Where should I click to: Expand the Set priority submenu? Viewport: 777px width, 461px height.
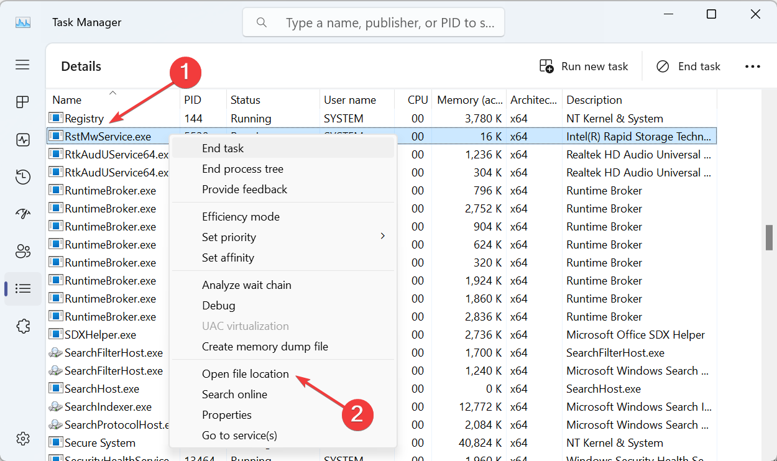tap(229, 237)
